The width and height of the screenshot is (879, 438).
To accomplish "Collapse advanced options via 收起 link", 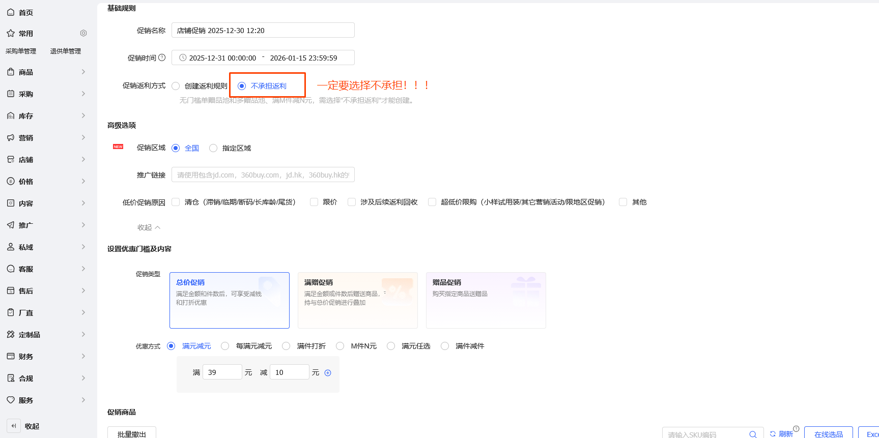I will 149,227.
